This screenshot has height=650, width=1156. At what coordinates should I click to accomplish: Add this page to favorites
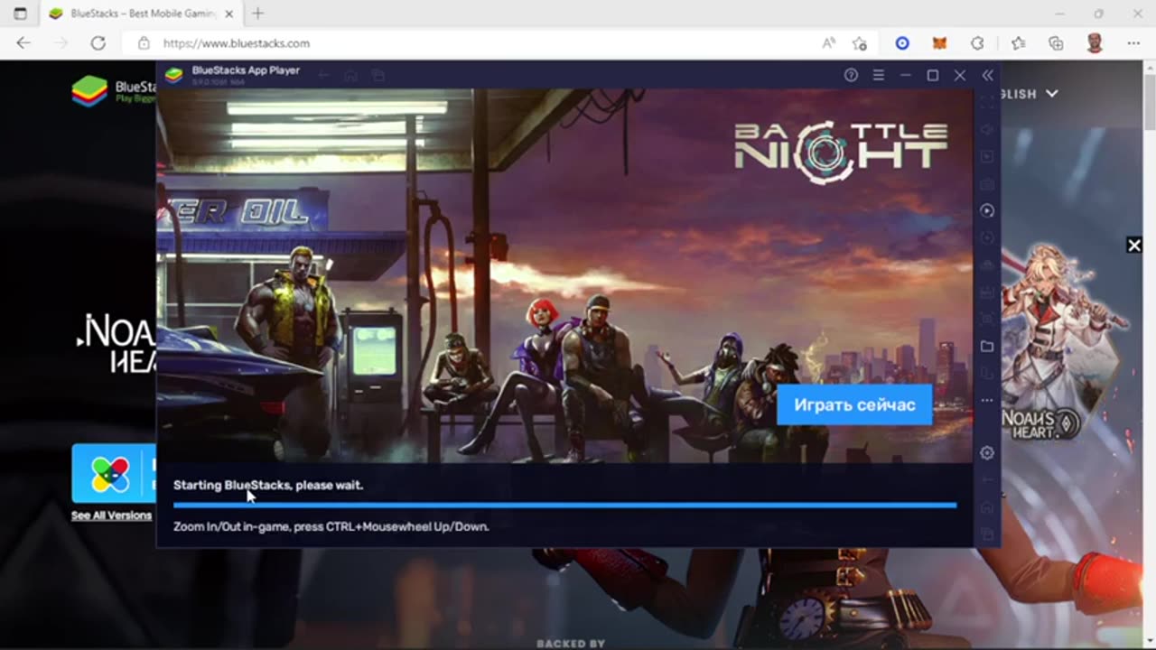(x=860, y=42)
